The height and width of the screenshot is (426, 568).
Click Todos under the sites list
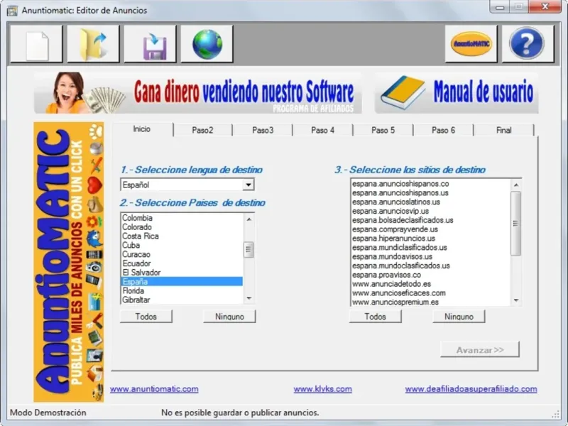click(x=376, y=316)
